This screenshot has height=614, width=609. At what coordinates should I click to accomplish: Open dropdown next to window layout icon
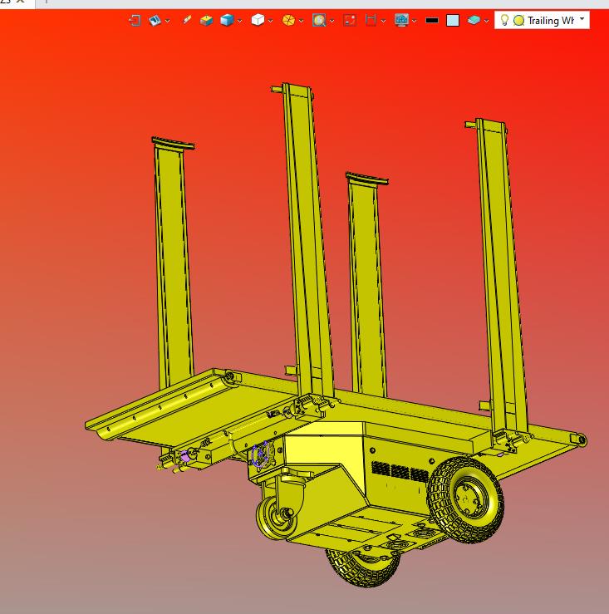[x=168, y=21]
